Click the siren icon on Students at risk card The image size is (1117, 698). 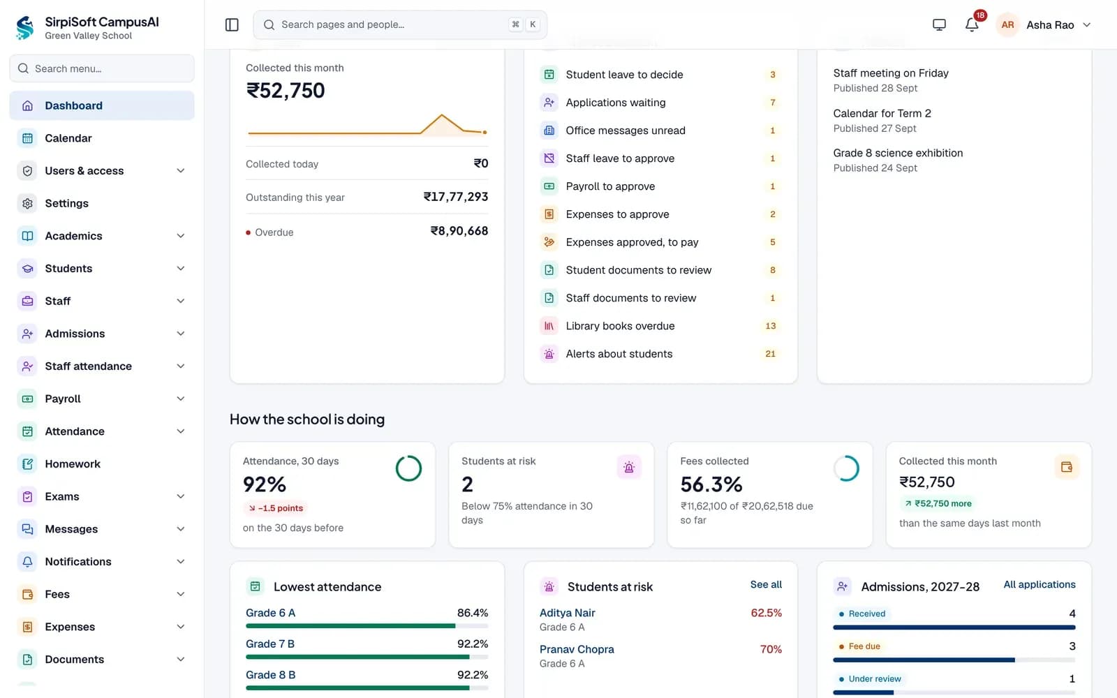click(629, 468)
